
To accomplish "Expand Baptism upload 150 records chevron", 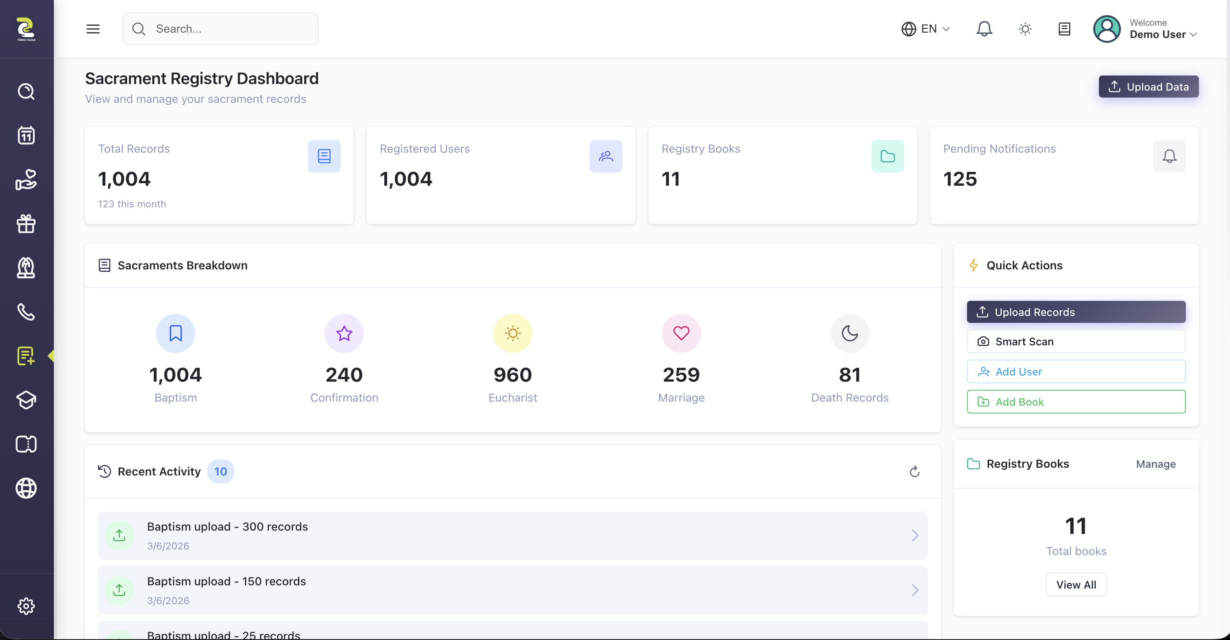I will coord(915,590).
